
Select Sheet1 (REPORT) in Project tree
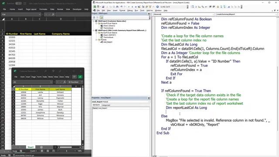[109, 35]
